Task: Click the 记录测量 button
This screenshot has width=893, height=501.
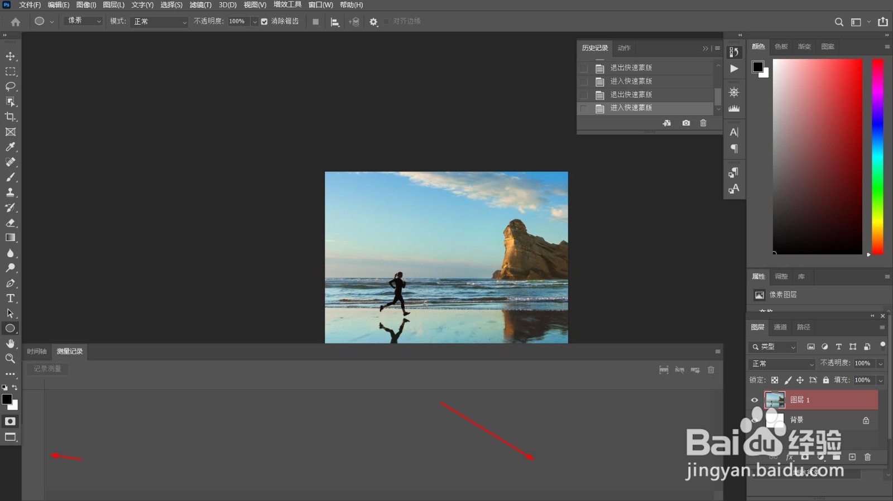Action: [x=47, y=369]
